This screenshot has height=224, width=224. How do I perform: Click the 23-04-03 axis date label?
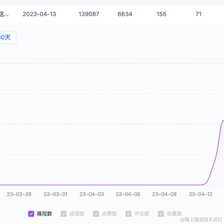coord(92,194)
